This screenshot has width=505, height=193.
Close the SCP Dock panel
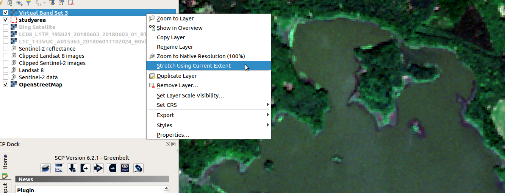(173, 144)
